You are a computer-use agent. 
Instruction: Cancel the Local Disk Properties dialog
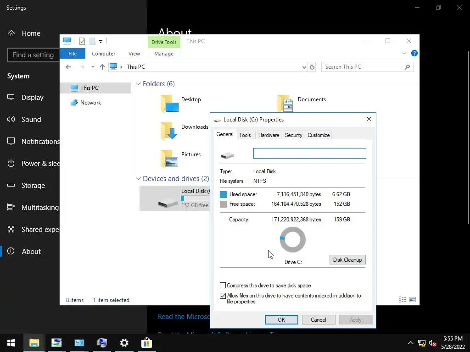tap(319, 319)
